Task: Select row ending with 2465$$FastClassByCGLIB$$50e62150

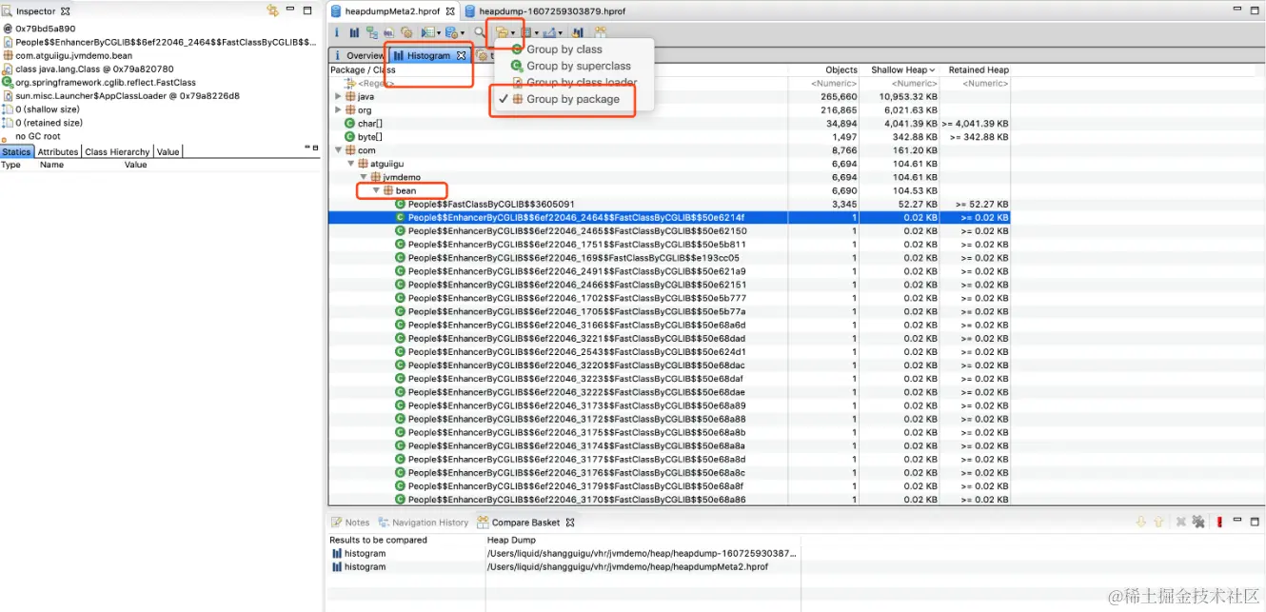Action: coord(669,230)
